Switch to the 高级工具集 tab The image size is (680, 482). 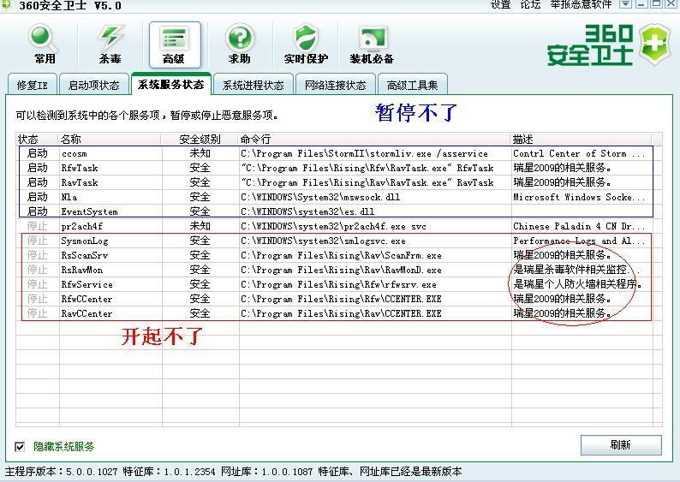click(x=412, y=85)
